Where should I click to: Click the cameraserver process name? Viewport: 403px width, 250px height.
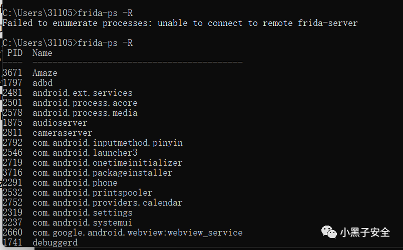62,133
